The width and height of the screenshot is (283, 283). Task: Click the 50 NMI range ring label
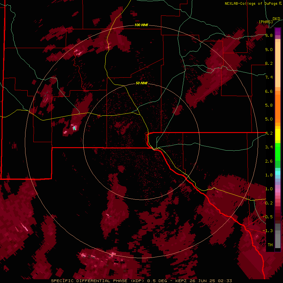(x=141, y=83)
